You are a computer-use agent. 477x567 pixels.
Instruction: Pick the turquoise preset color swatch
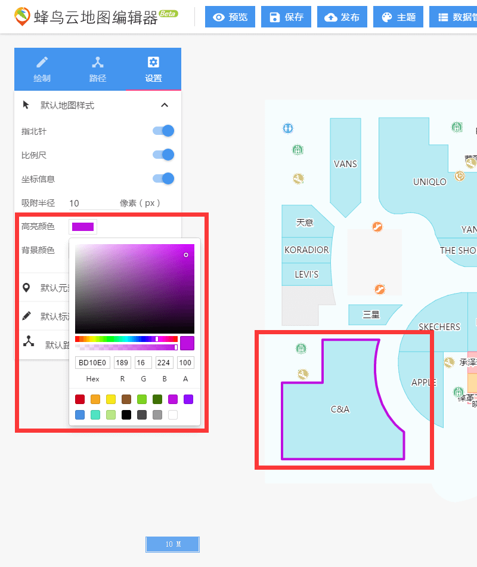(95, 415)
